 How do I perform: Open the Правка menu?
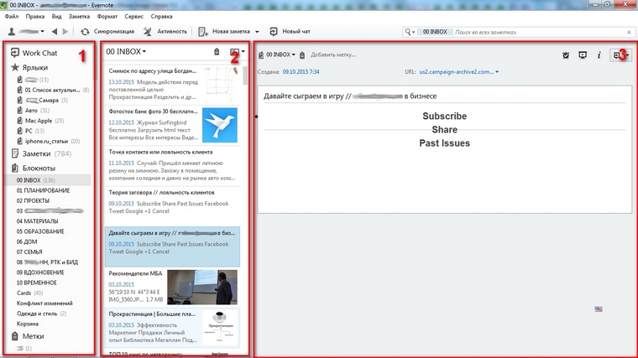35,17
